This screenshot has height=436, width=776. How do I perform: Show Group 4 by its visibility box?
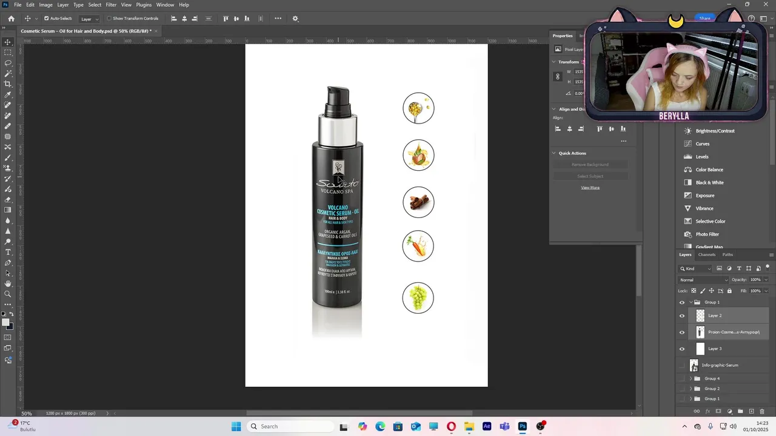[682, 378]
